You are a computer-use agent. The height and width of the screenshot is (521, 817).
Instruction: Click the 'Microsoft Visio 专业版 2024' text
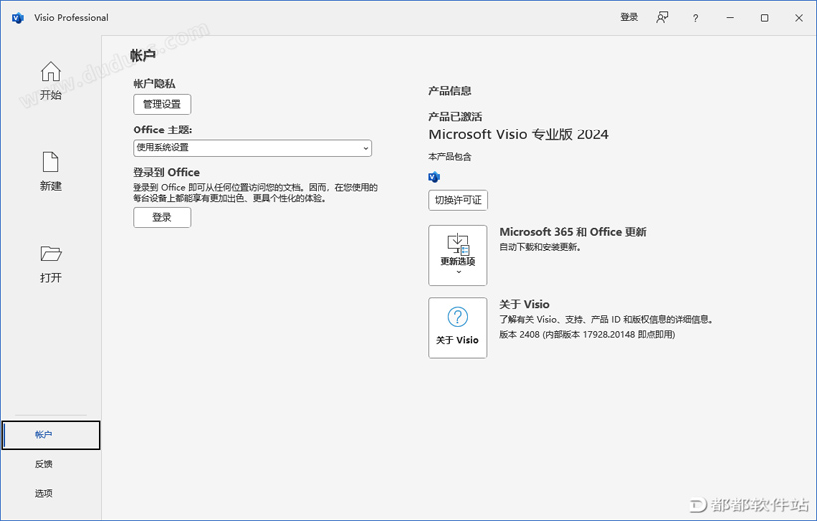(x=518, y=134)
